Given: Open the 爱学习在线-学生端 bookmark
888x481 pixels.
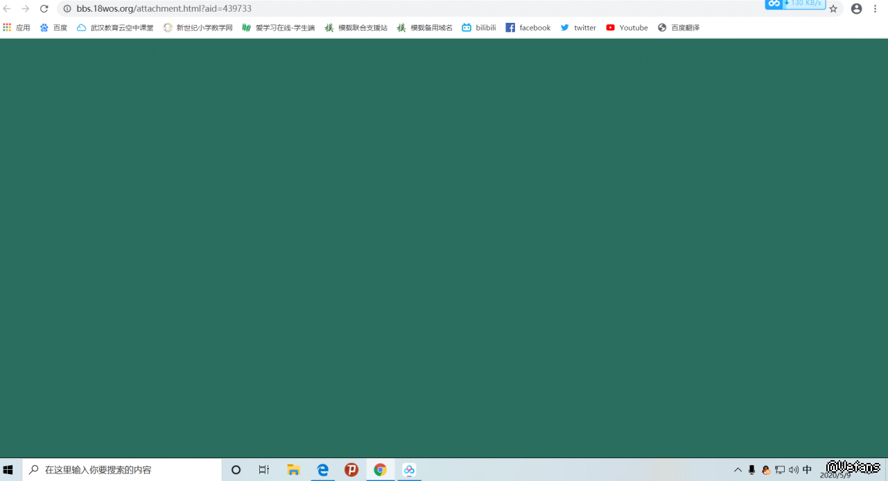Looking at the screenshot, I should click(279, 28).
